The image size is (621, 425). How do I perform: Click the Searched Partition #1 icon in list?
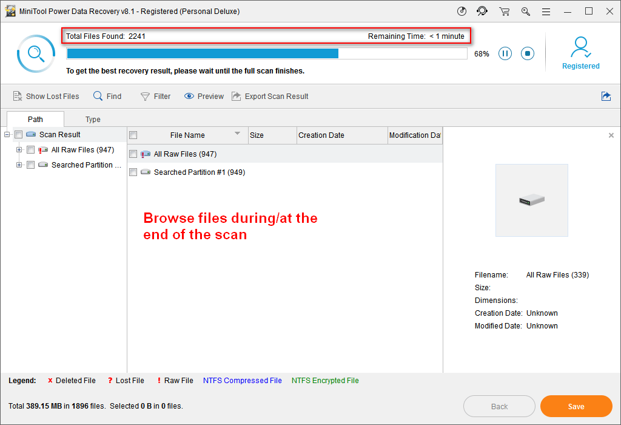click(146, 172)
